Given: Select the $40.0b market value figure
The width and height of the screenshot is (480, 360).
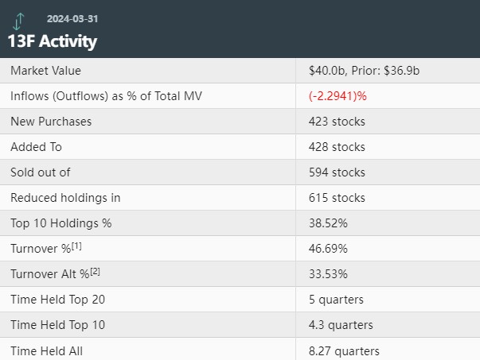Looking at the screenshot, I should 326,71.
